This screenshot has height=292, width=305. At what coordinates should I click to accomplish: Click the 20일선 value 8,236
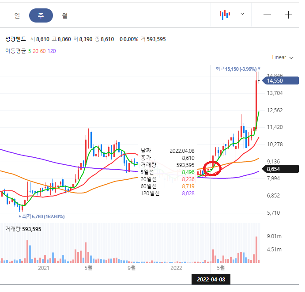pos(188,179)
